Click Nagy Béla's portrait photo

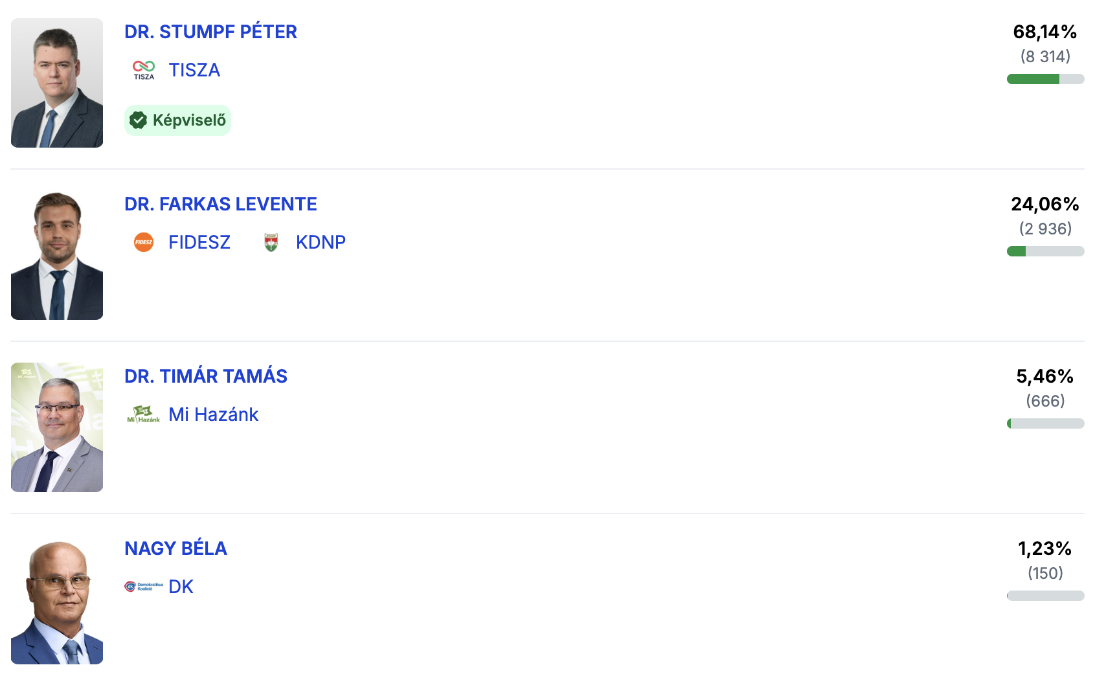57,600
